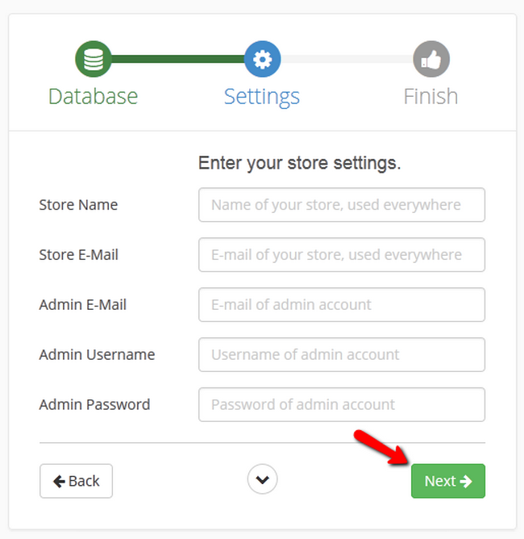Click the Admin Username label
The height and width of the screenshot is (539, 524).
pyautogui.click(x=97, y=355)
